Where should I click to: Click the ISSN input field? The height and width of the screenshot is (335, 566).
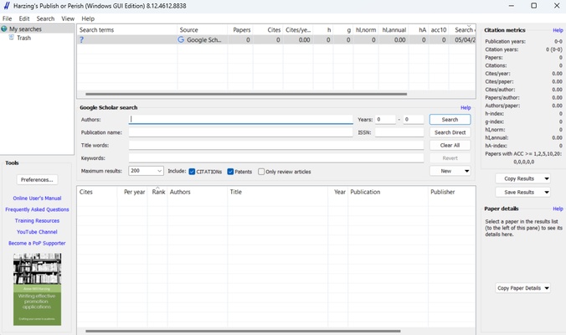point(399,132)
